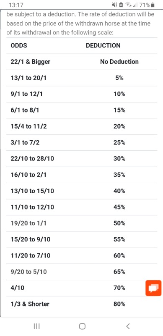Select the 22/1 & Bigger row
Image resolution: width=163 pixels, height=336 pixels.
[x=82, y=62]
